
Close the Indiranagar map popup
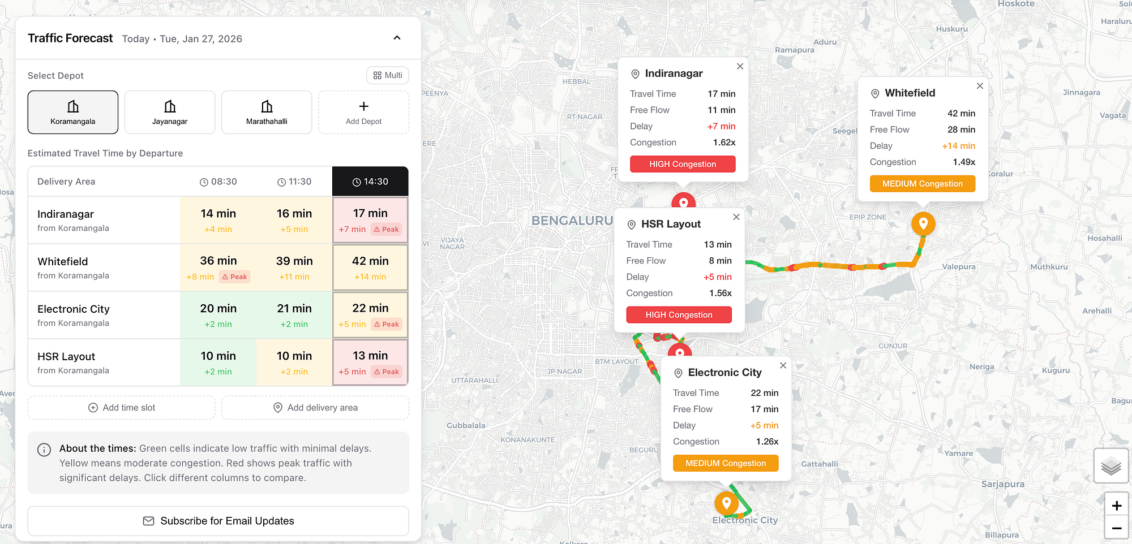point(740,66)
